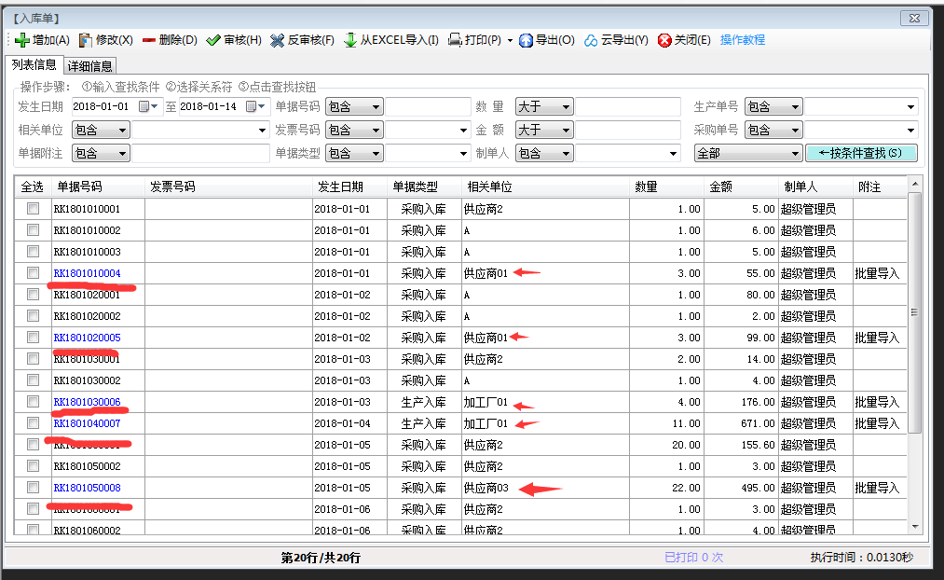This screenshot has height=580, width=944.
Task: Select the checkbox for row RK1801050008
Action: (x=34, y=488)
